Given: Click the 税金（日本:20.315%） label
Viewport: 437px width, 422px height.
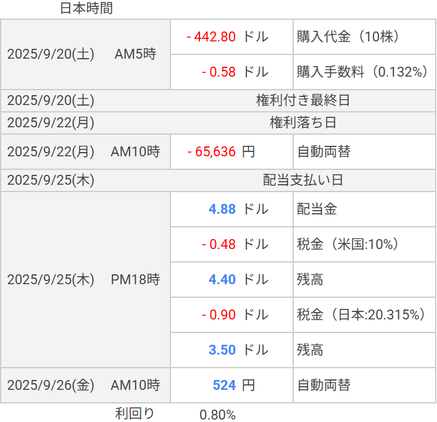Looking at the screenshot, I should pyautogui.click(x=362, y=314).
